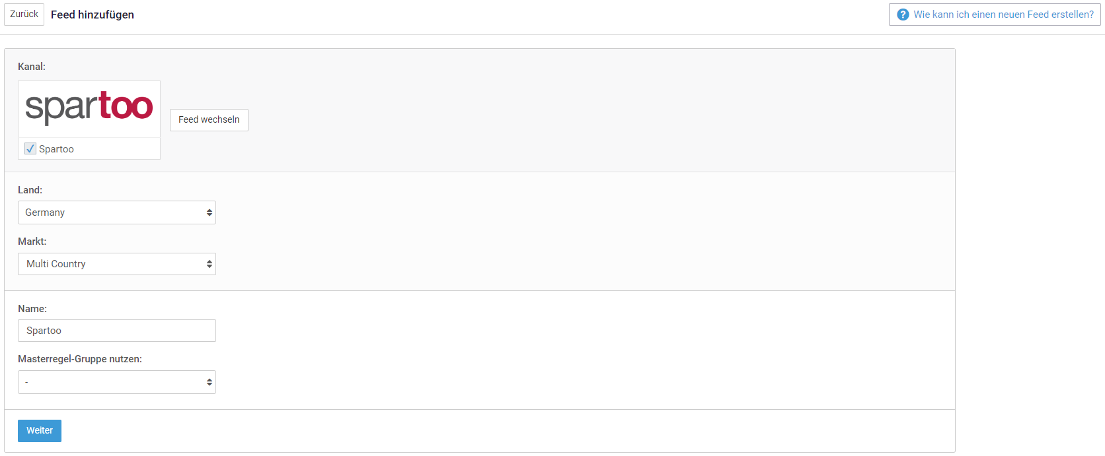1105x456 pixels.
Task: Expand the Masterregel-Gruppe nutzen dropdown
Action: pos(117,382)
